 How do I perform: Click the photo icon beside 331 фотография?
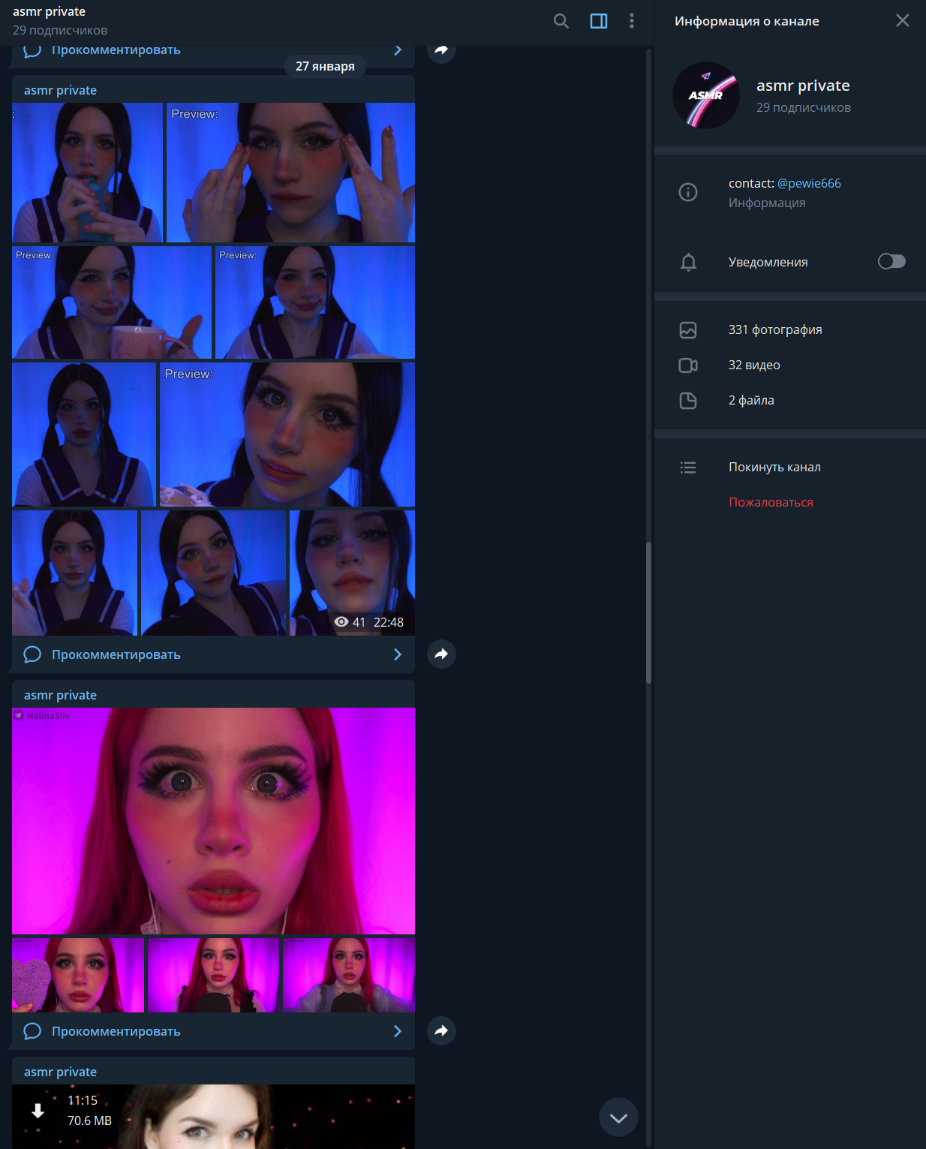[x=688, y=329]
